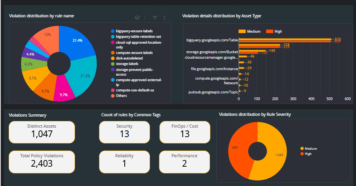Click the High legend dot in Severity chart
This screenshot has width=356, height=186.
point(302,154)
